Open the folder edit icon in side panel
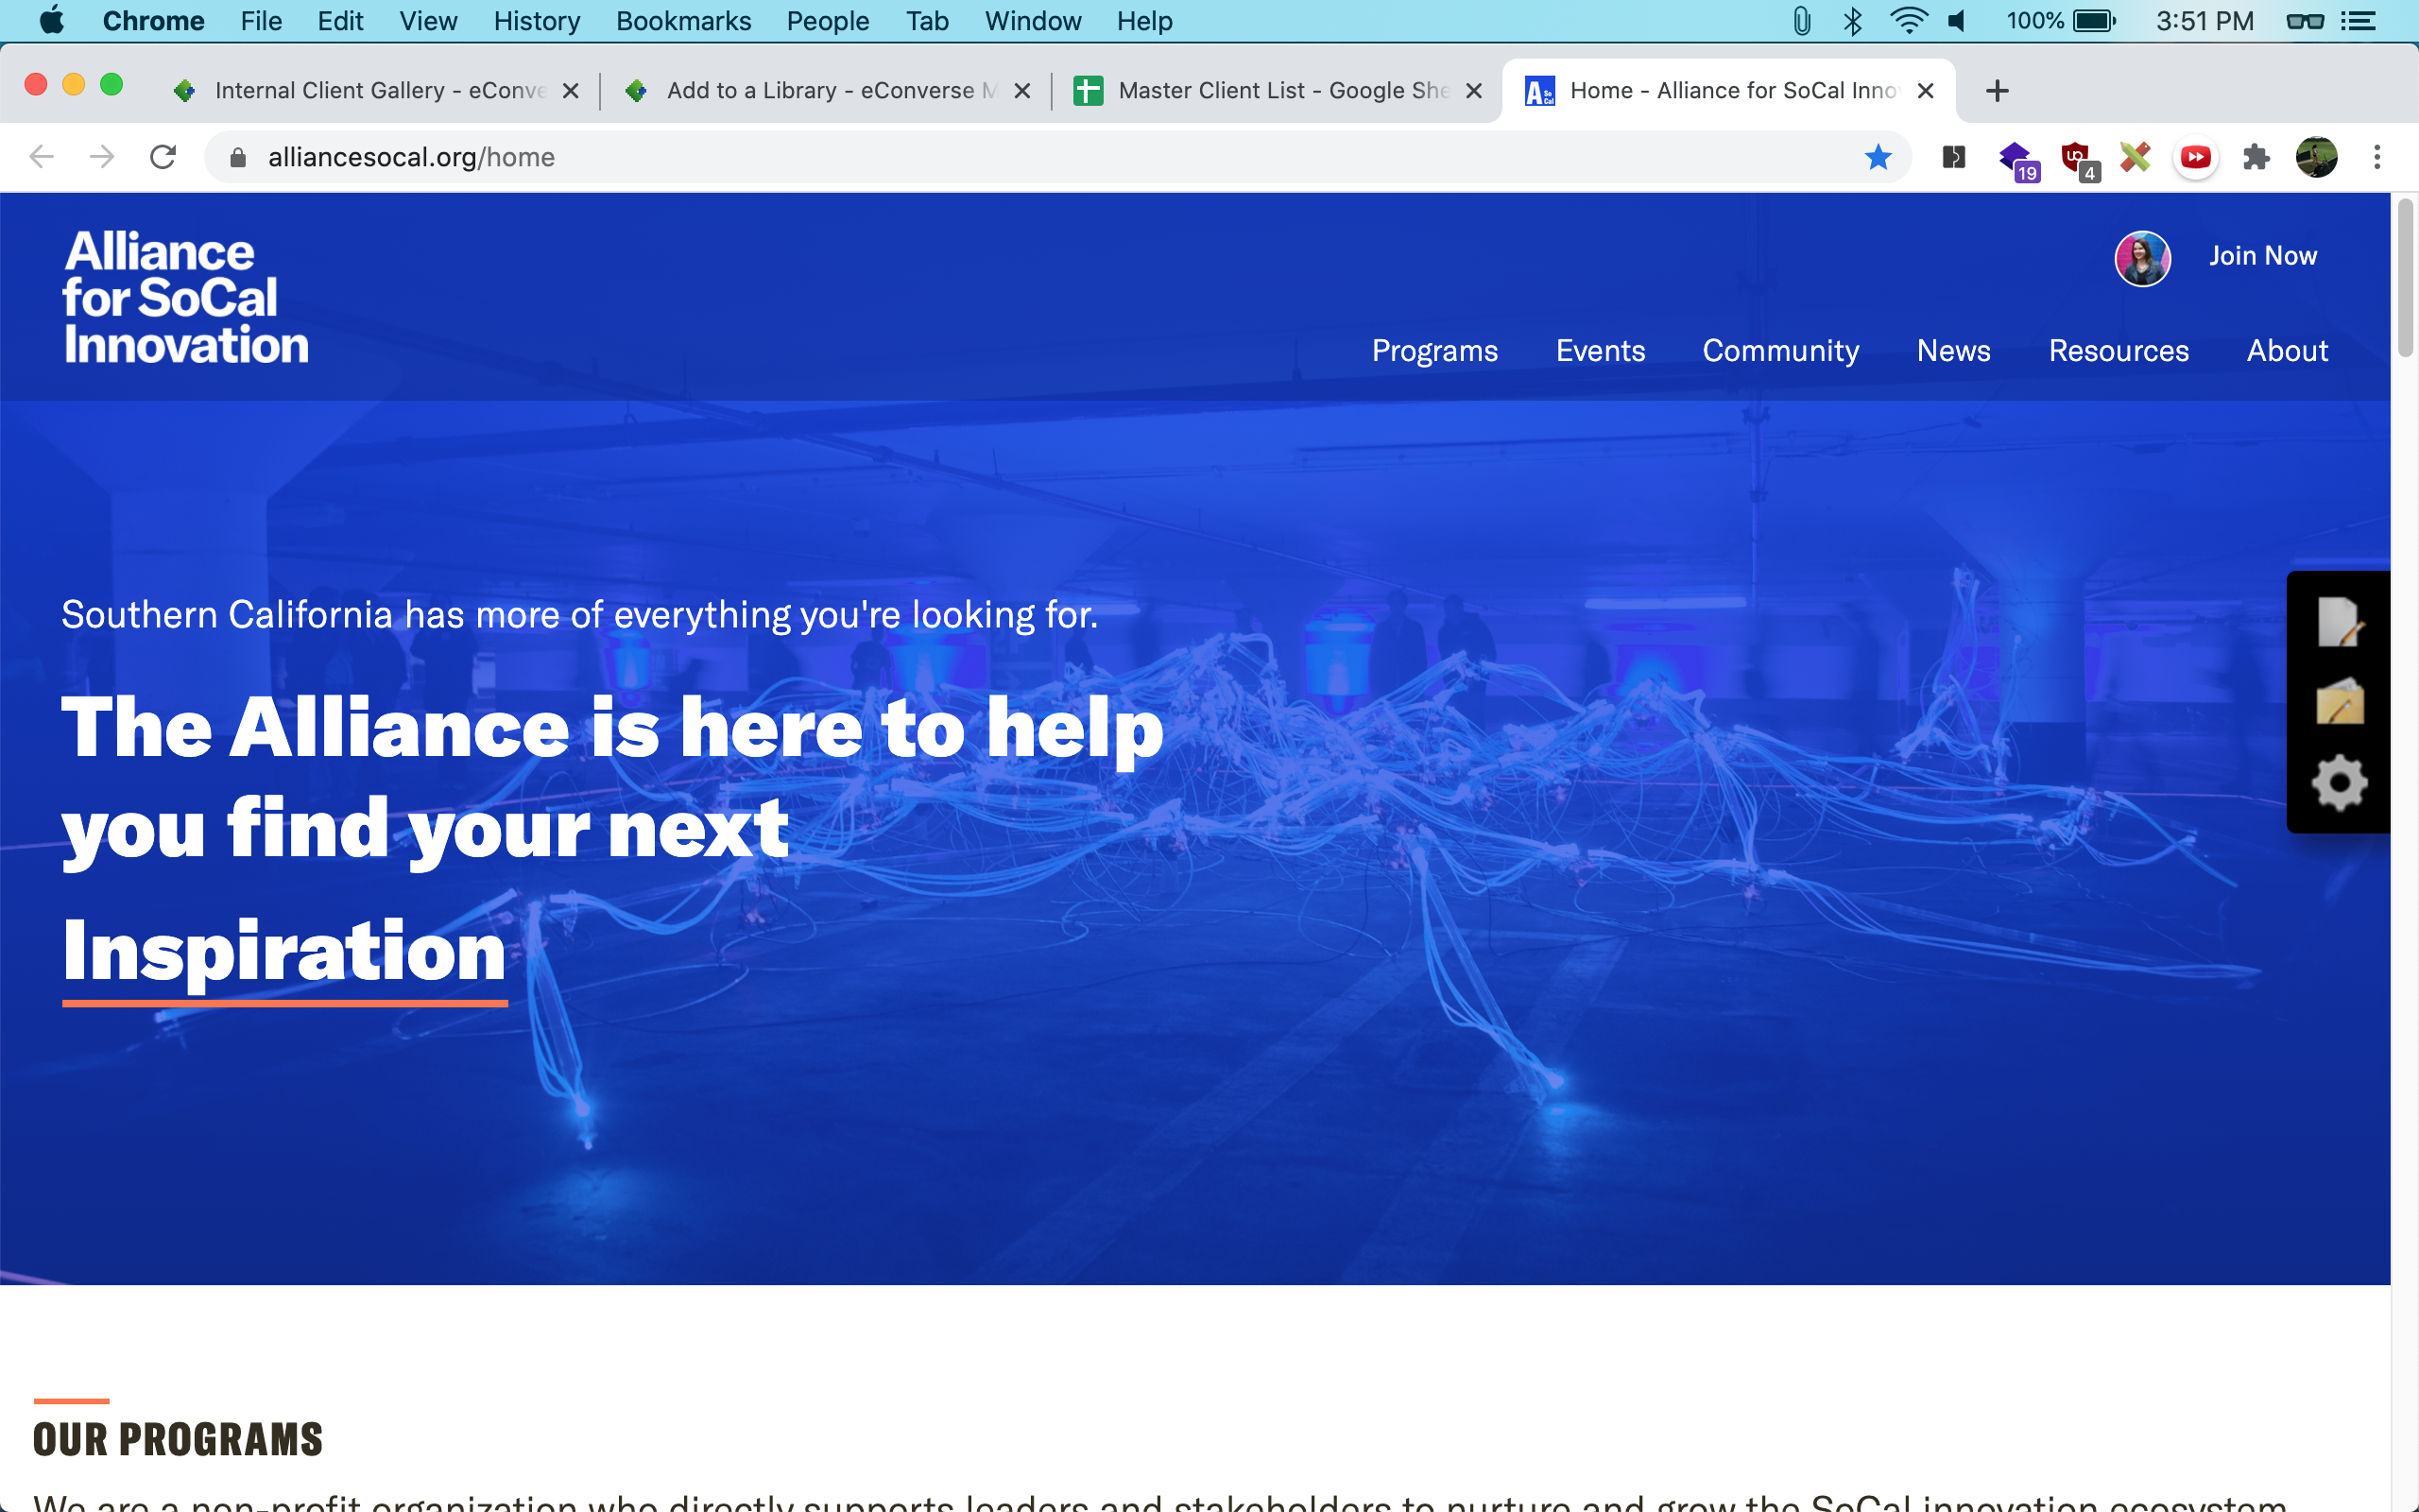The image size is (2419, 1512). (2339, 702)
